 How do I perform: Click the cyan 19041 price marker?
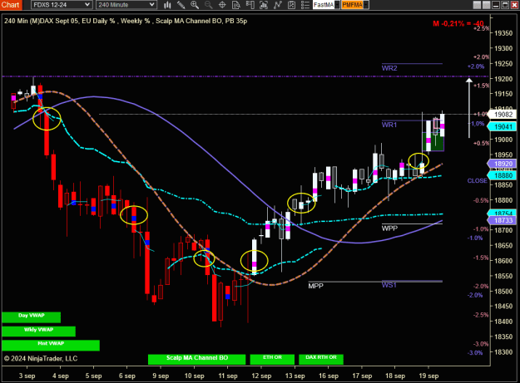[503, 127]
